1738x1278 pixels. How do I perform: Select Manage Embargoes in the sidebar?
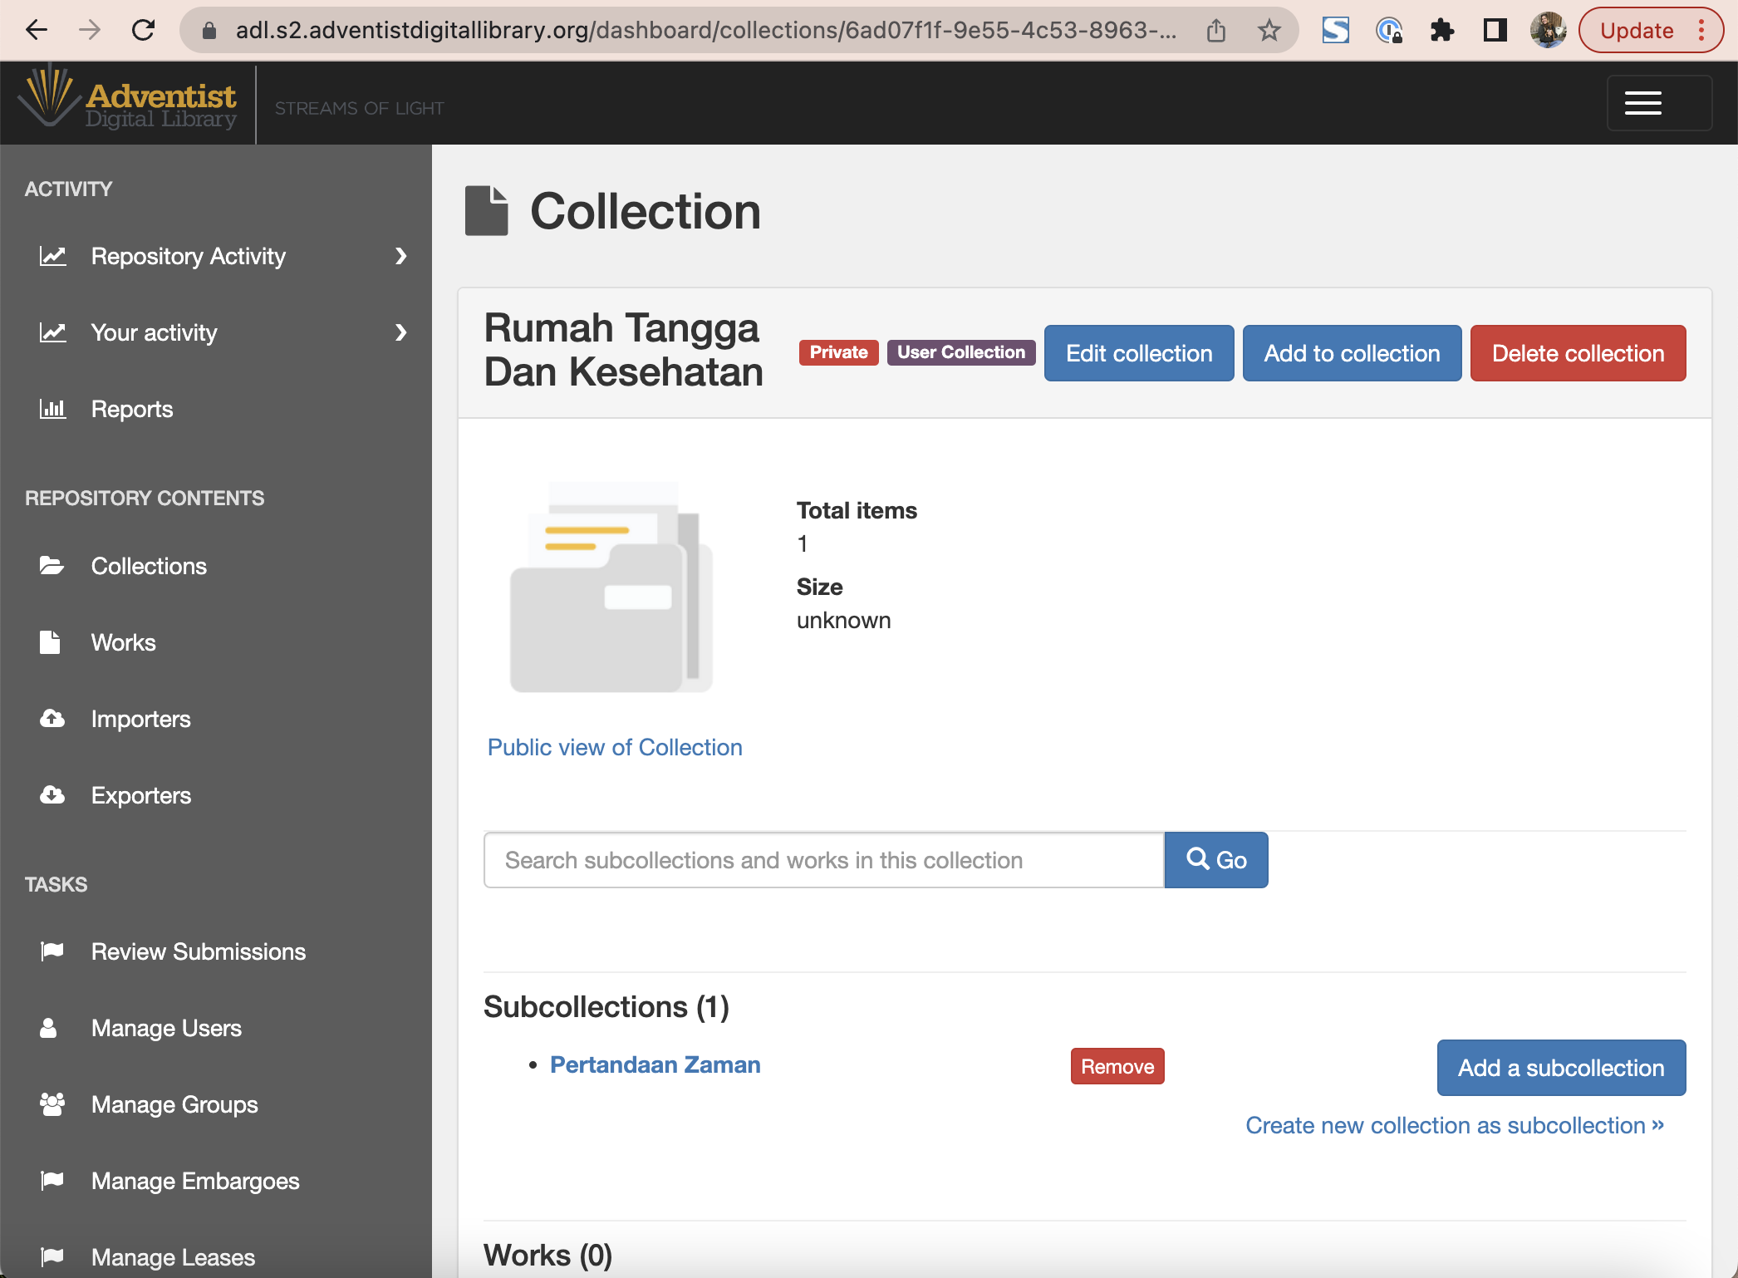(194, 1181)
